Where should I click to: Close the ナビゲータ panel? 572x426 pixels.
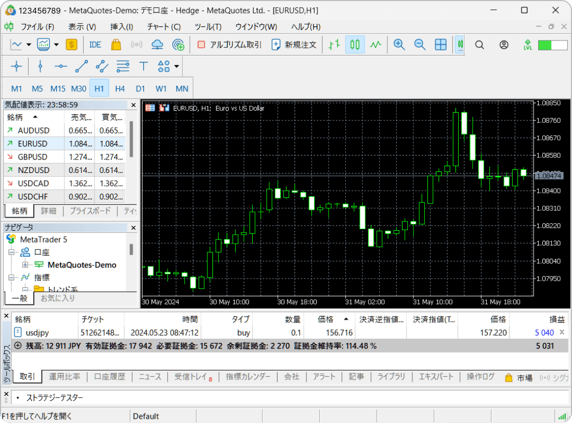[x=133, y=228]
